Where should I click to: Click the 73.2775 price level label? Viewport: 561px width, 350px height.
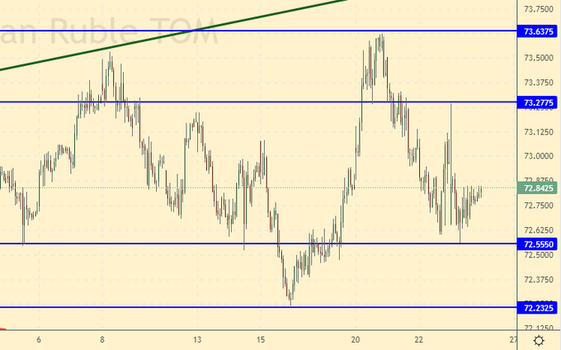[539, 102]
